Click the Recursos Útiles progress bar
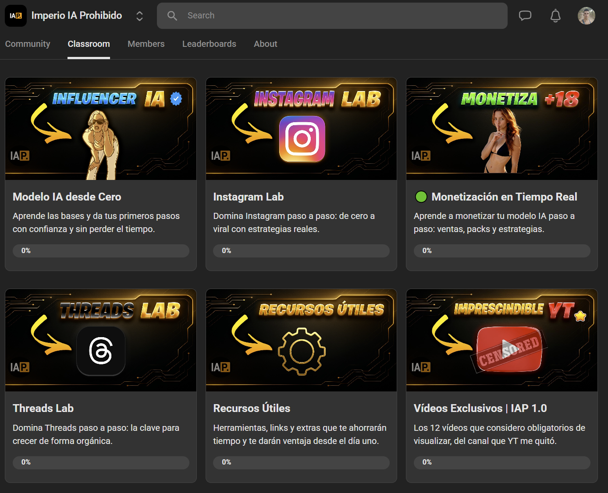 [301, 462]
